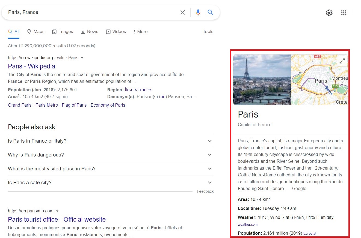361x238 pixels.
Task: Click the Eiffel Tower photo thumbnail
Action: [x=262, y=80]
